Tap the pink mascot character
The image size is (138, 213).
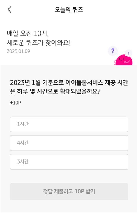pyautogui.click(x=123, y=60)
